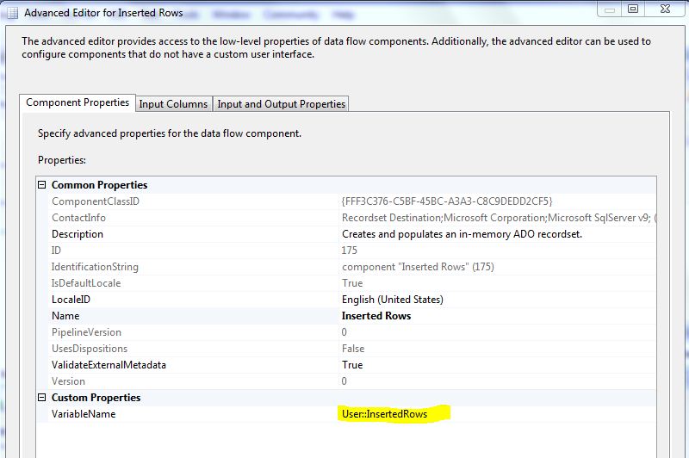The image size is (689, 458).
Task: Open the Input and Output Properties tab
Action: pyautogui.click(x=281, y=104)
